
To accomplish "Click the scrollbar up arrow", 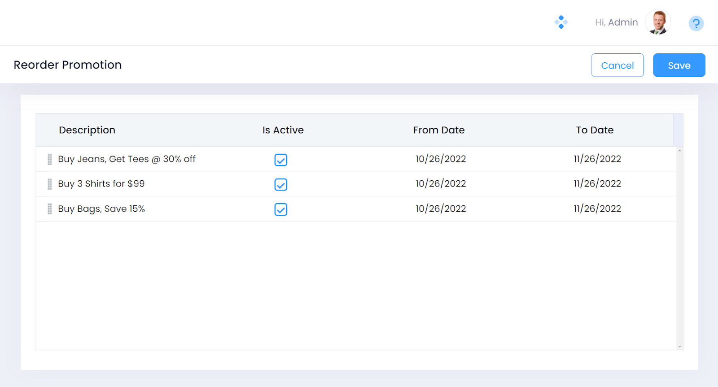I will (679, 151).
